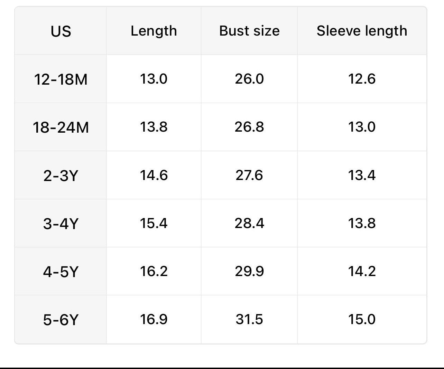Click the Sleeve length column header

pyautogui.click(x=362, y=31)
